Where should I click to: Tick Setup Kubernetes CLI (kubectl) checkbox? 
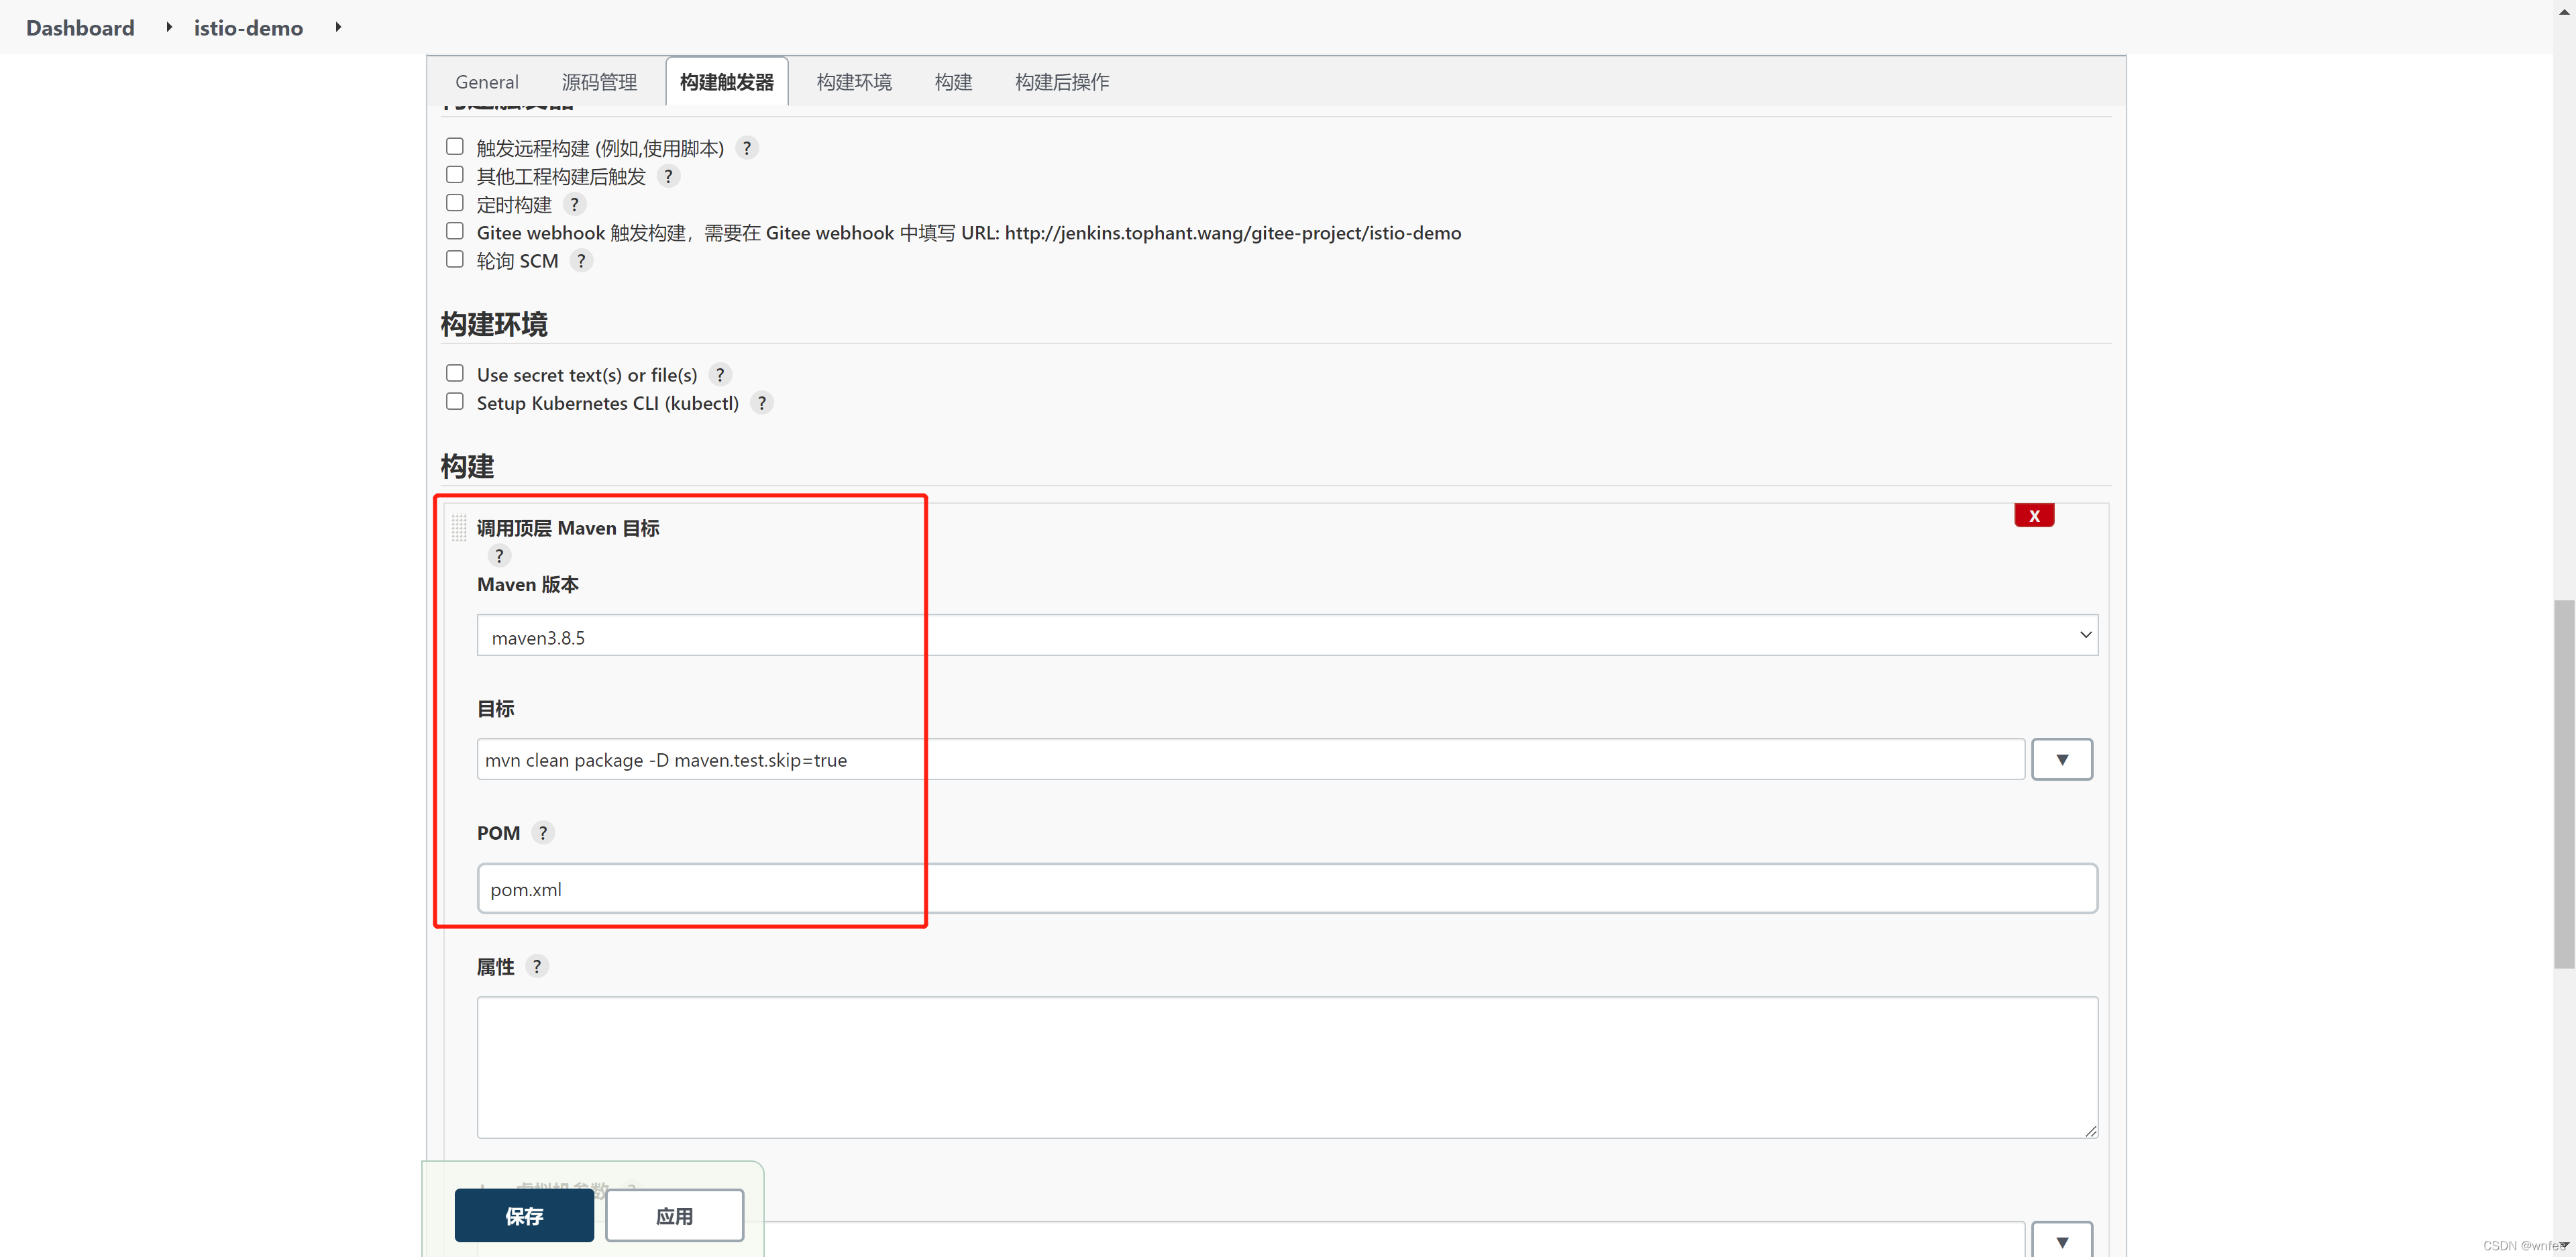(455, 402)
